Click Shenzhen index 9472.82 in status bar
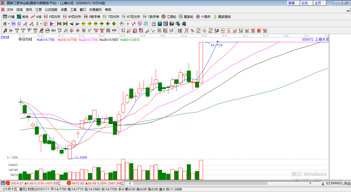 [x=78, y=183]
